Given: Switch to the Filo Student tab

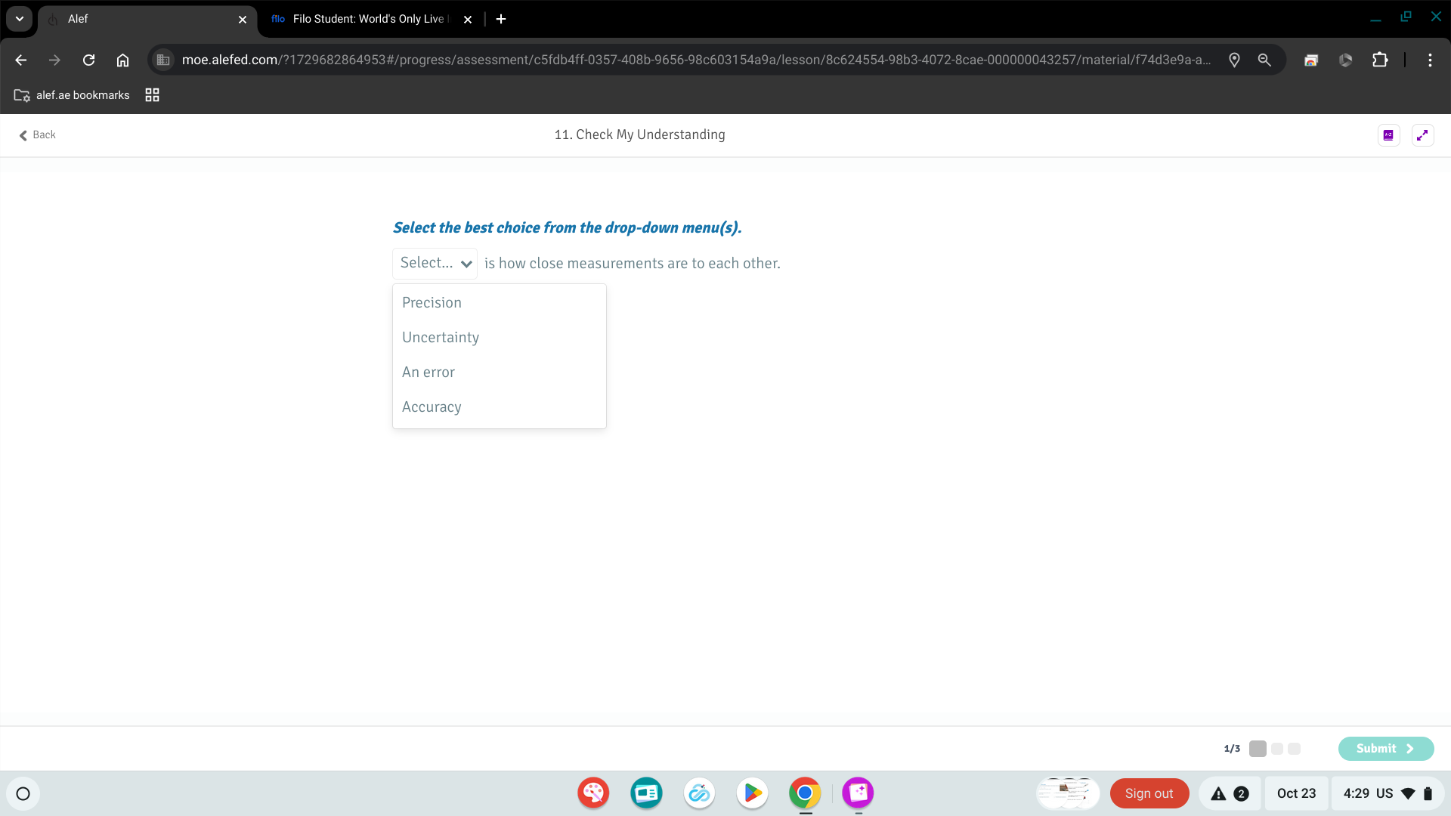Looking at the screenshot, I should pyautogui.click(x=363, y=19).
